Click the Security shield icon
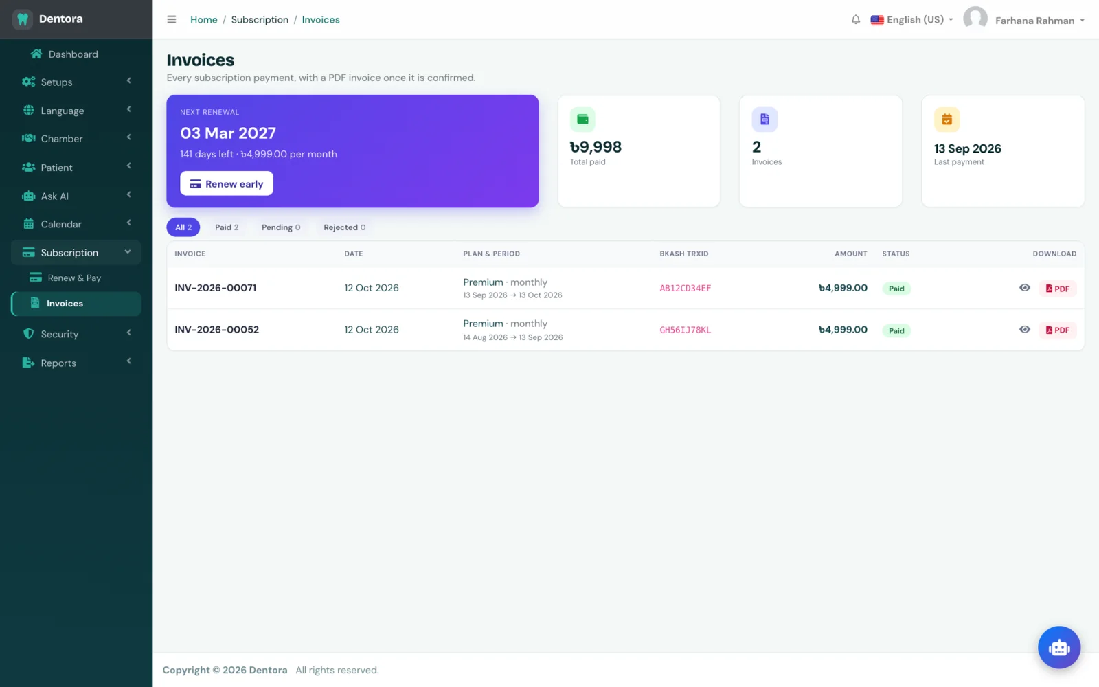This screenshot has width=1099, height=687. tap(28, 334)
